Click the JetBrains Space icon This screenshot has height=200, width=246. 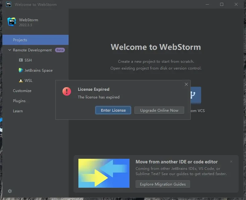click(21, 70)
